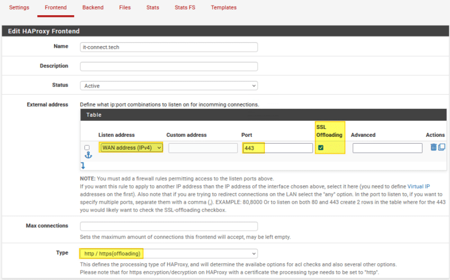Tick the row selection checkbox
The height and width of the screenshot is (280, 450).
click(x=87, y=148)
